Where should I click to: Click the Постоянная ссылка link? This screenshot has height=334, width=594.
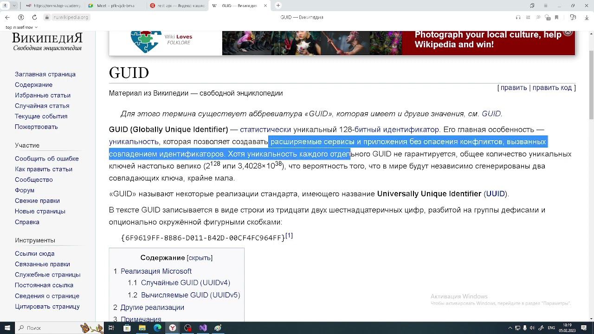pos(44,285)
